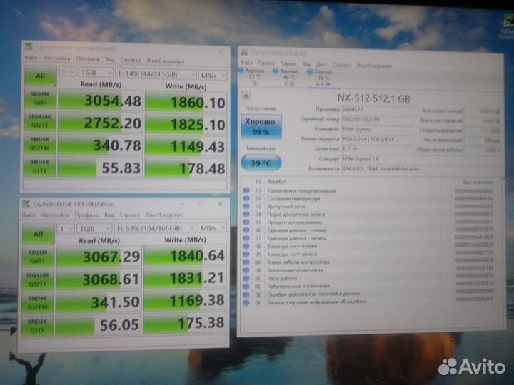Open MB/s unit dropdown in F: drive CrystalDiskMark
The width and height of the screenshot is (514, 385).
(213, 76)
